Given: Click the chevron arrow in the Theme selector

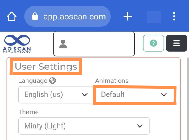Looking at the screenshot, I should (x=140, y=126).
